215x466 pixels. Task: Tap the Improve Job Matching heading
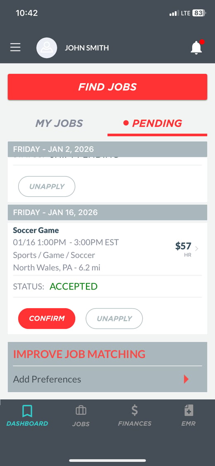79,354
